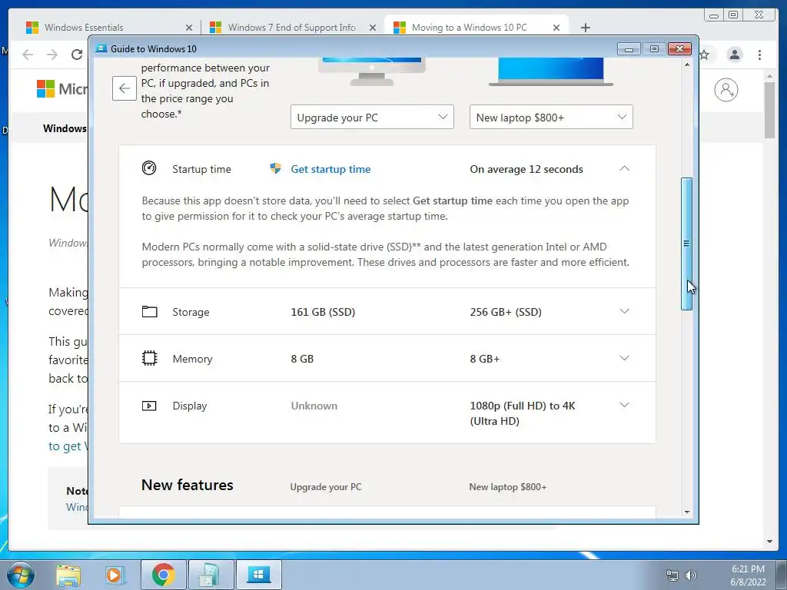Open the server-style taskbar app
Image resolution: width=787 pixels, height=590 pixels.
coord(211,575)
